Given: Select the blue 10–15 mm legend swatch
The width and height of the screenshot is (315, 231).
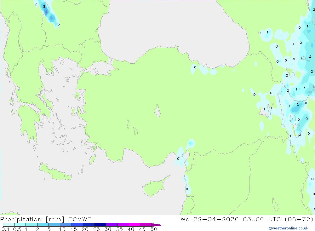Looking at the screenshot, I should coord(66,225).
